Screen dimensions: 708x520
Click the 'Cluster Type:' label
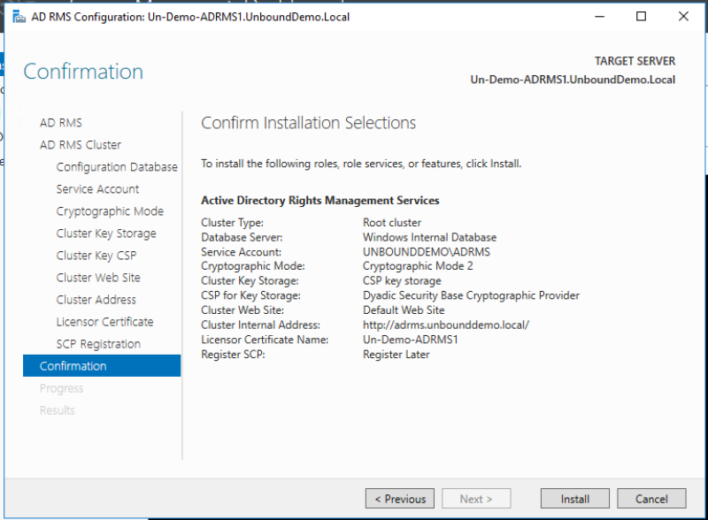click(232, 223)
